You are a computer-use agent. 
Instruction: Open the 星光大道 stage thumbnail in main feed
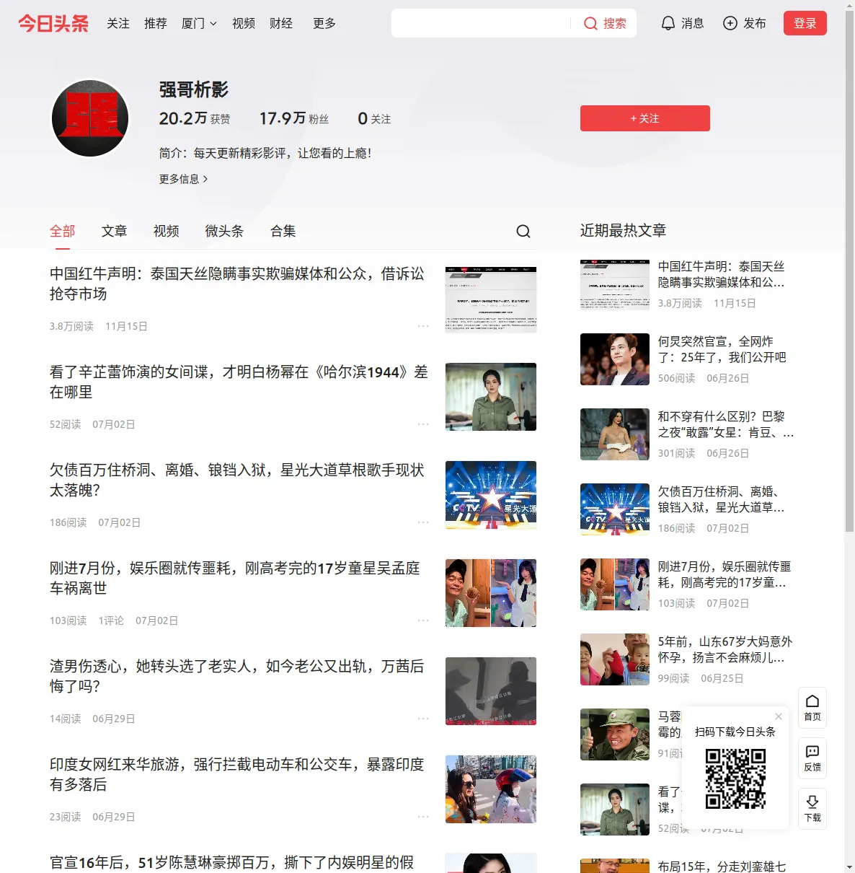[x=491, y=495]
